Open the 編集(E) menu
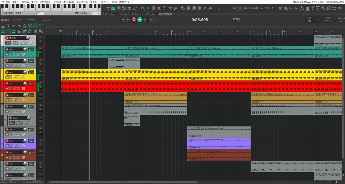Screen dimensions: 345x184 coord(16,2)
